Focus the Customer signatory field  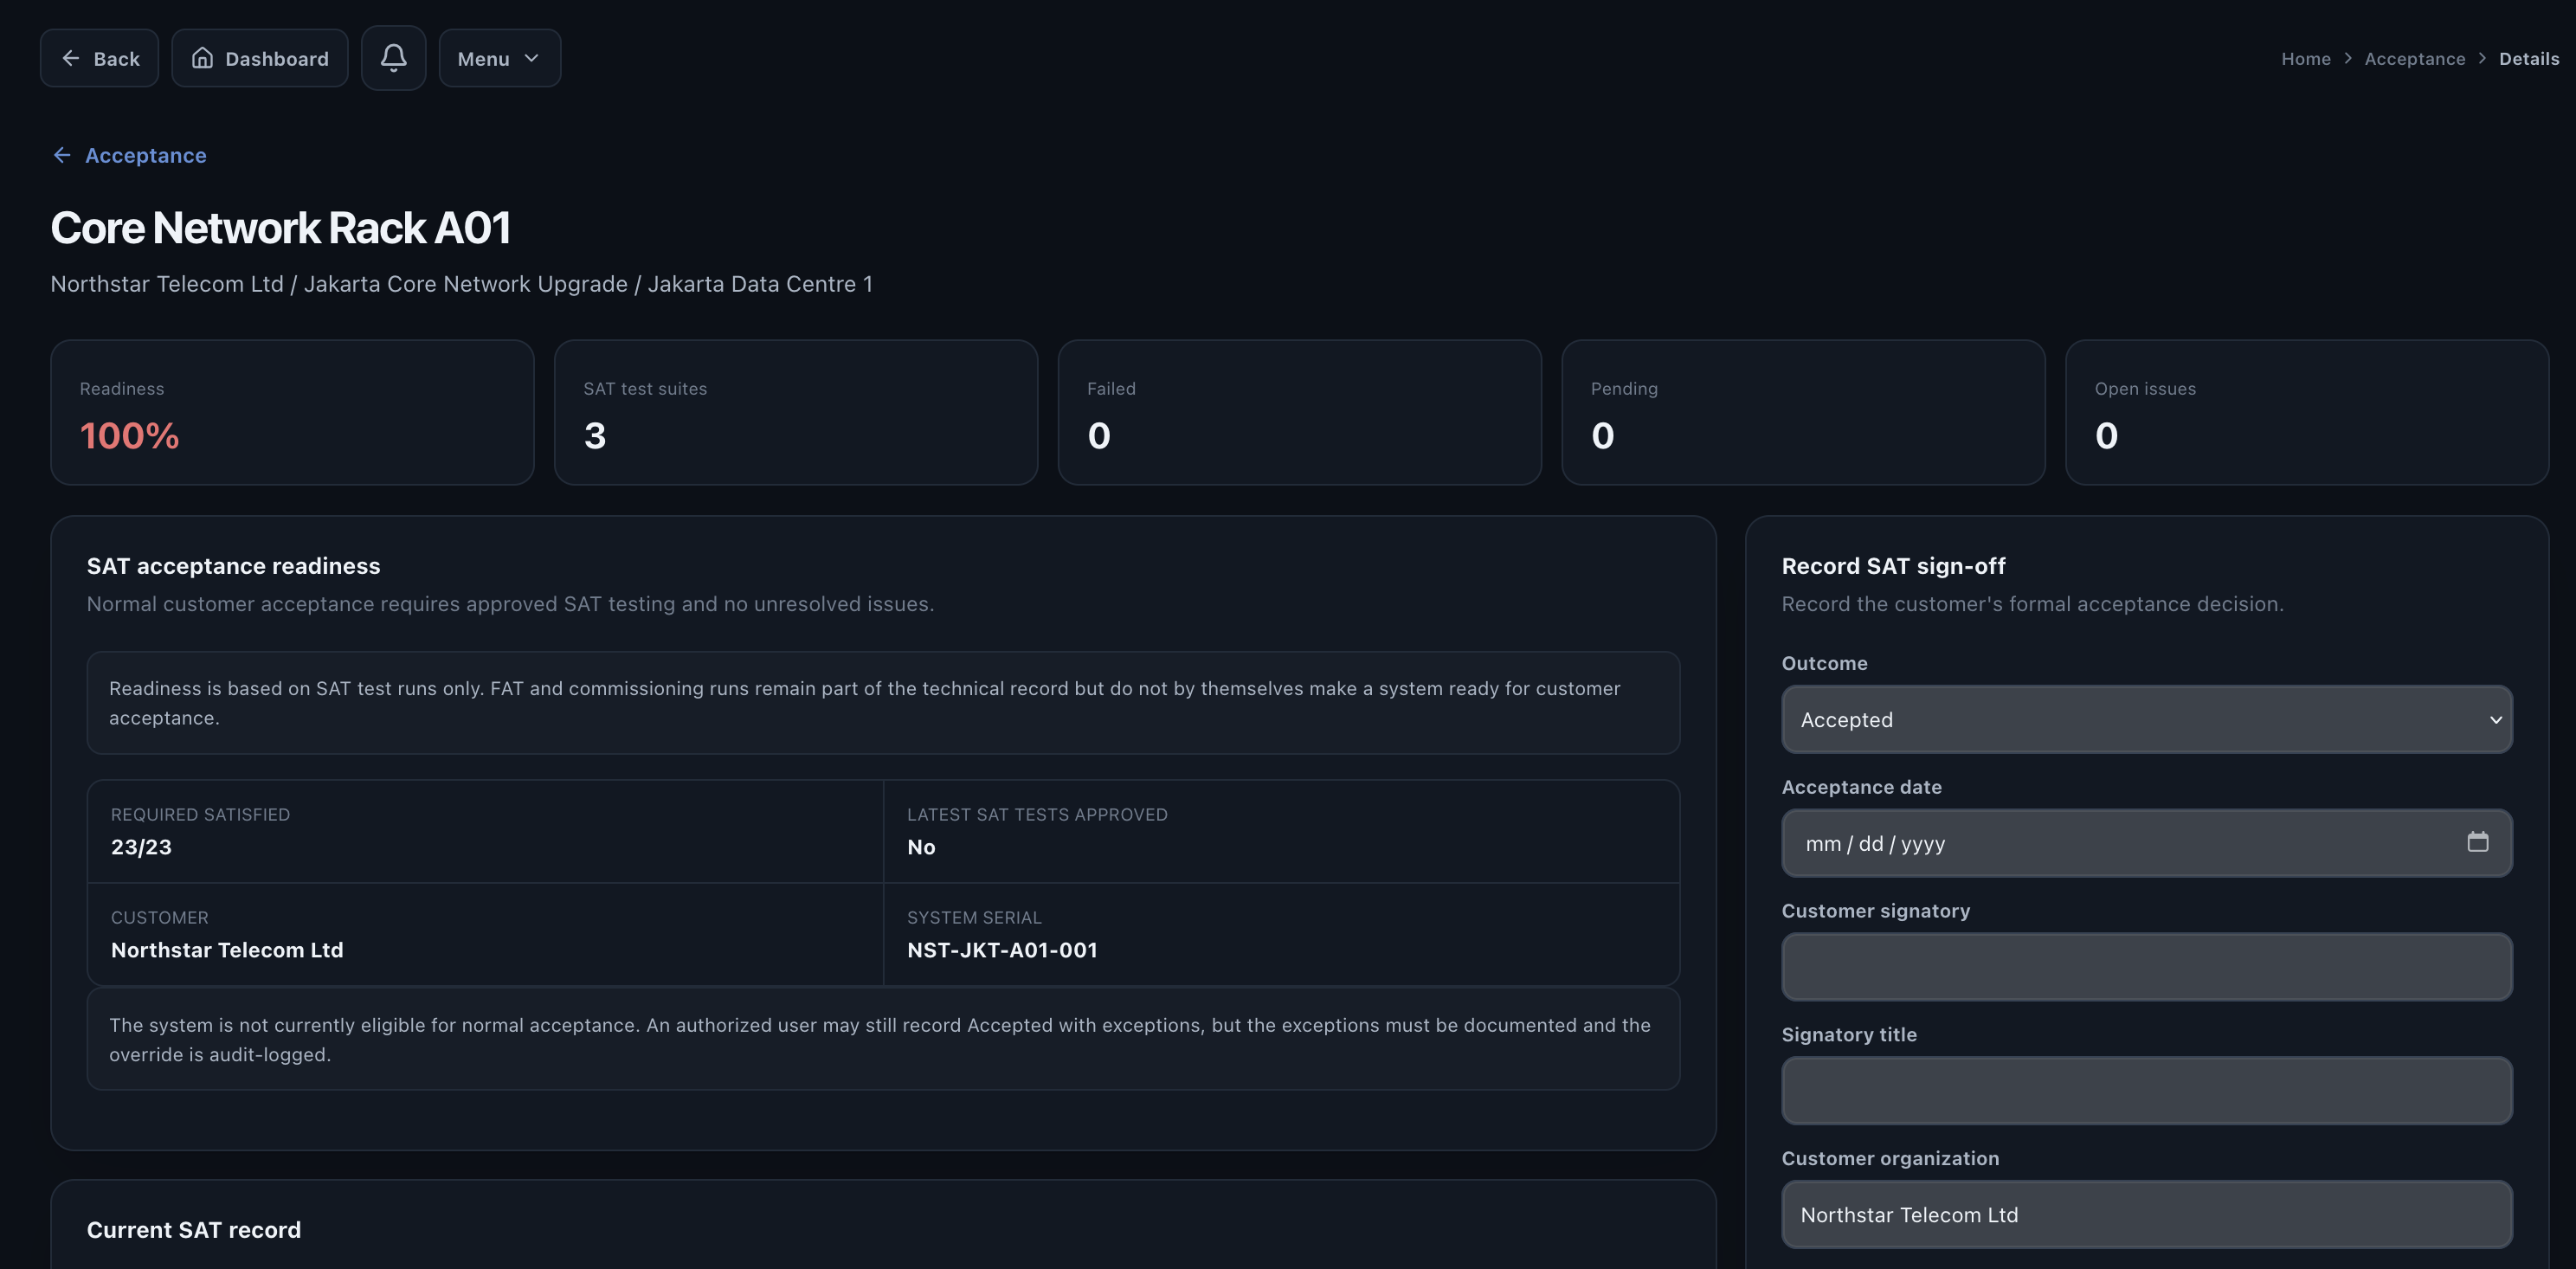point(2146,967)
